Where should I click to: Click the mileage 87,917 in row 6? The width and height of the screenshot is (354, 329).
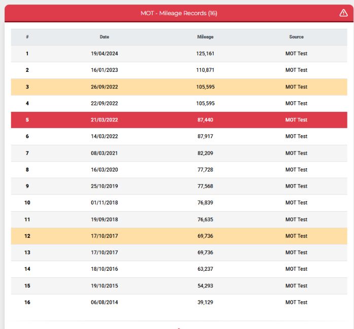click(x=205, y=136)
